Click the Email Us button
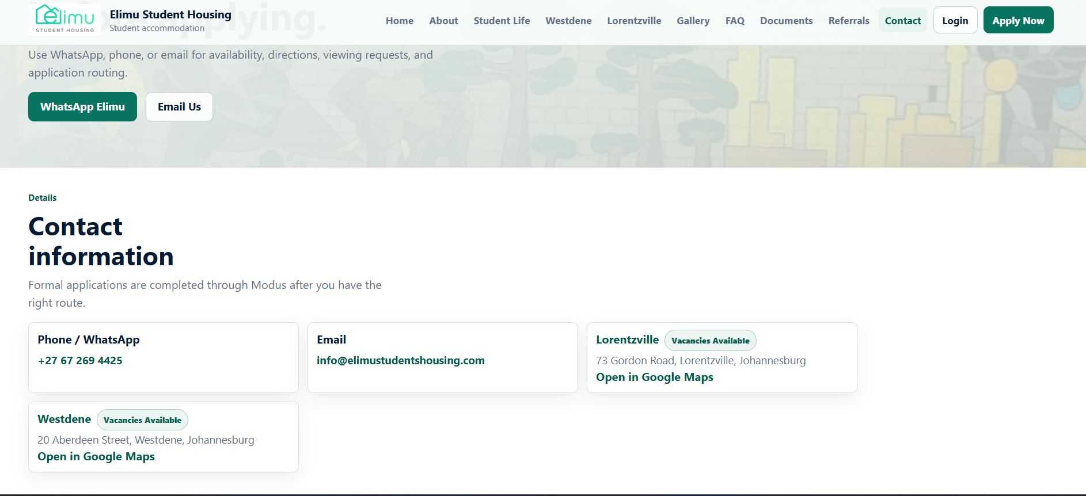 [x=179, y=107]
